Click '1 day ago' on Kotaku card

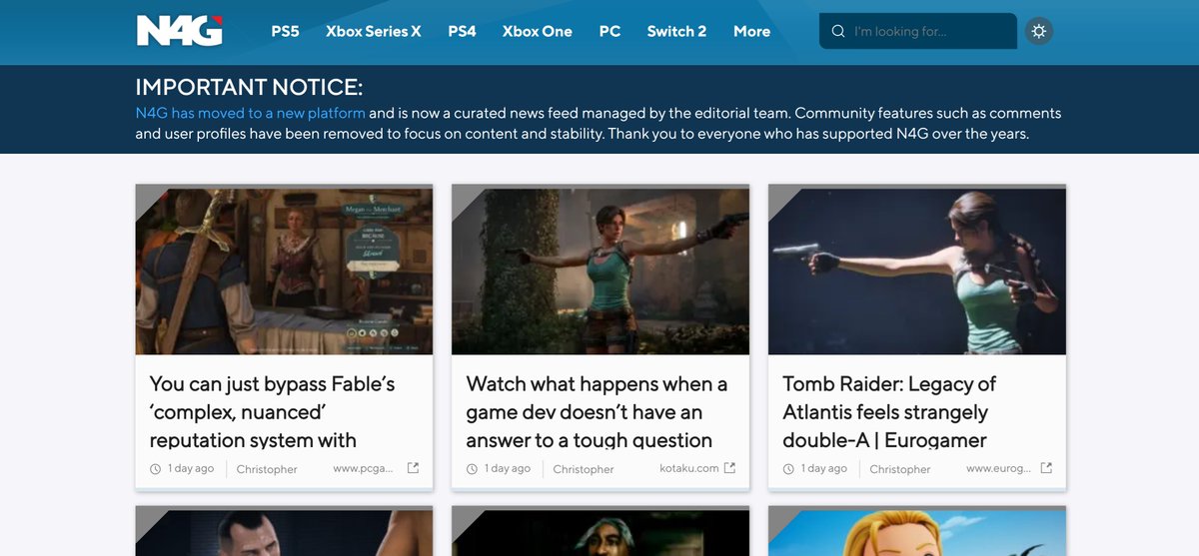click(508, 468)
